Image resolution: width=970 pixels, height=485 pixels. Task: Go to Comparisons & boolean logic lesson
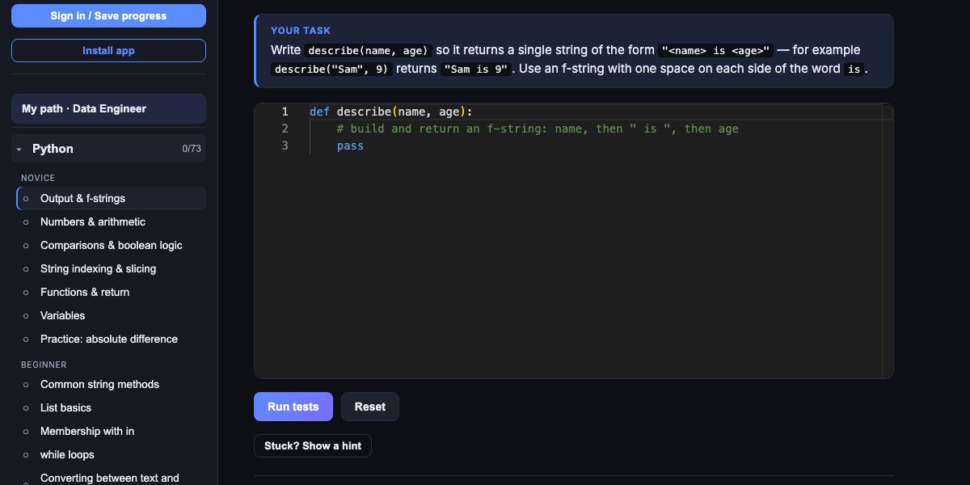coord(112,245)
